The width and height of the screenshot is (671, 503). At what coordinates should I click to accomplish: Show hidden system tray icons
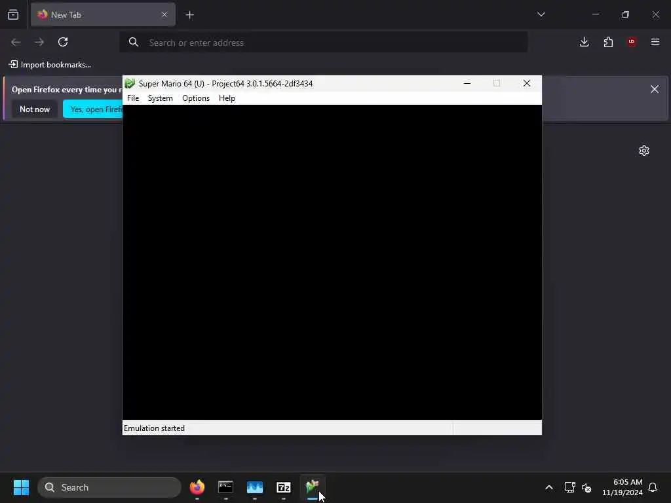[x=549, y=487]
